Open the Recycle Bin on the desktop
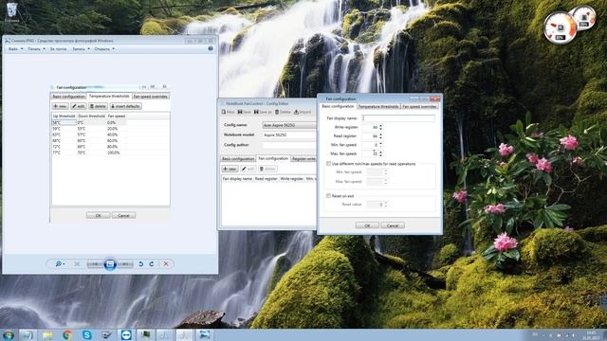This screenshot has width=607, height=341. pyautogui.click(x=12, y=12)
